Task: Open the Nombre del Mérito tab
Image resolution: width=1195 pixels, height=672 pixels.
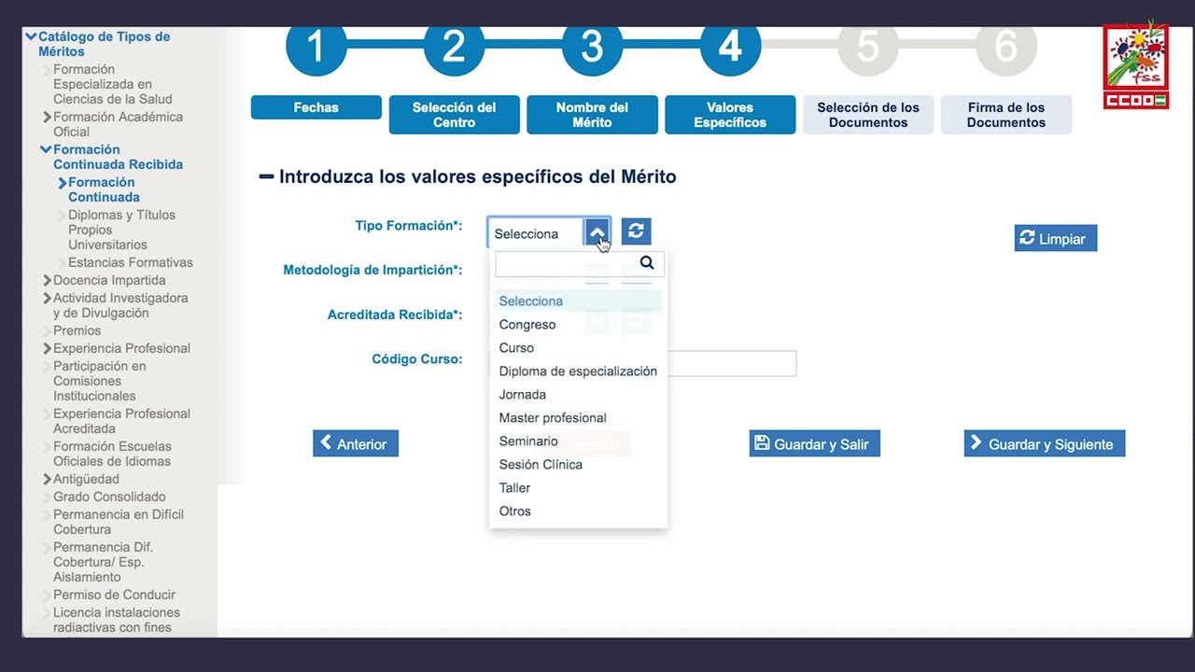Action: [x=593, y=115]
